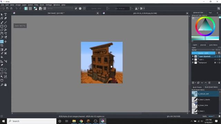Select the Elliptical Selection tool
This screenshot has width=221, height=124.
[6, 69]
